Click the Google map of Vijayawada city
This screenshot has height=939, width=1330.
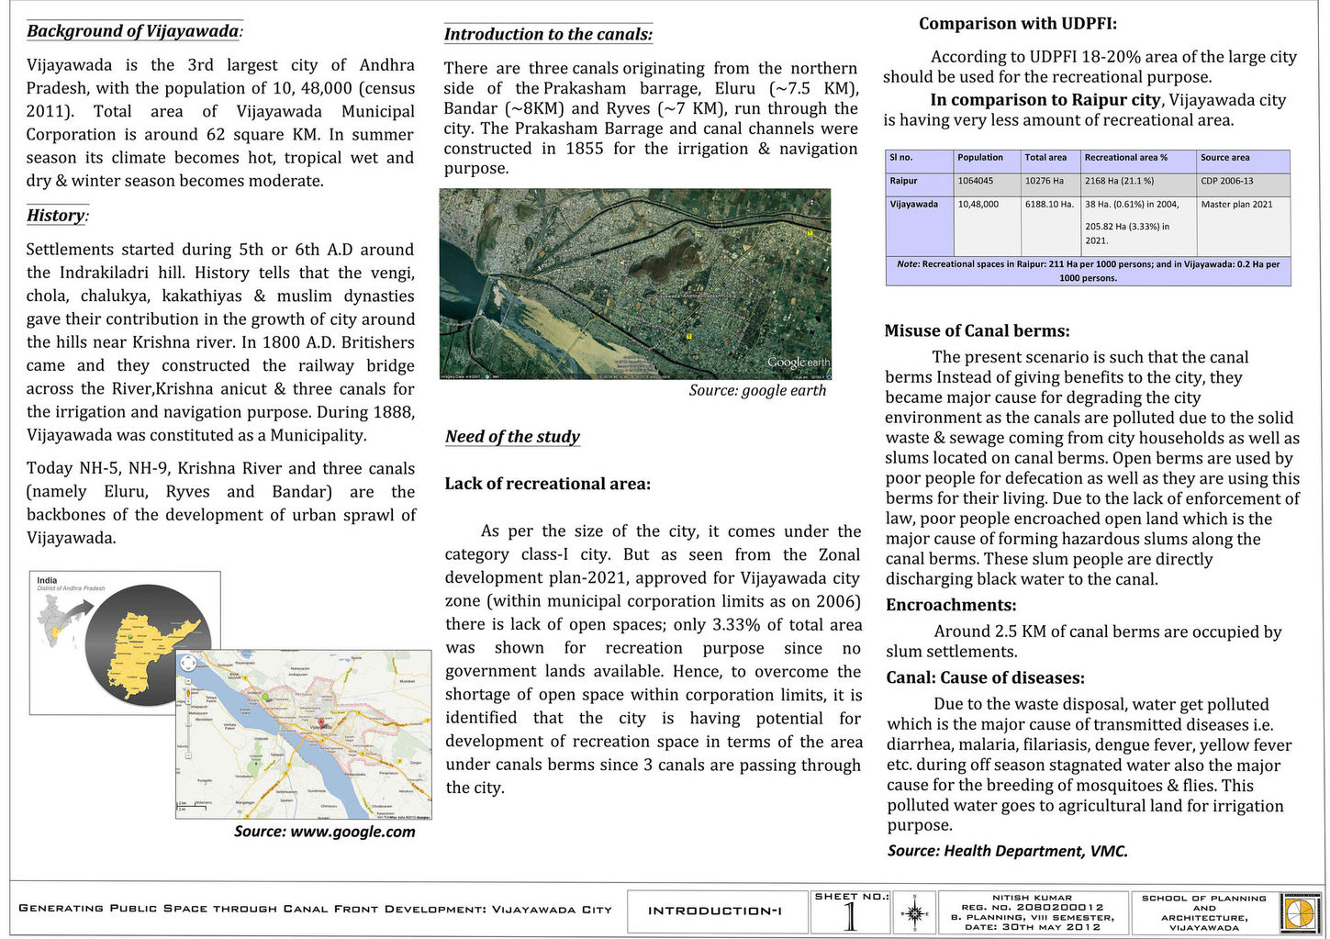click(304, 734)
